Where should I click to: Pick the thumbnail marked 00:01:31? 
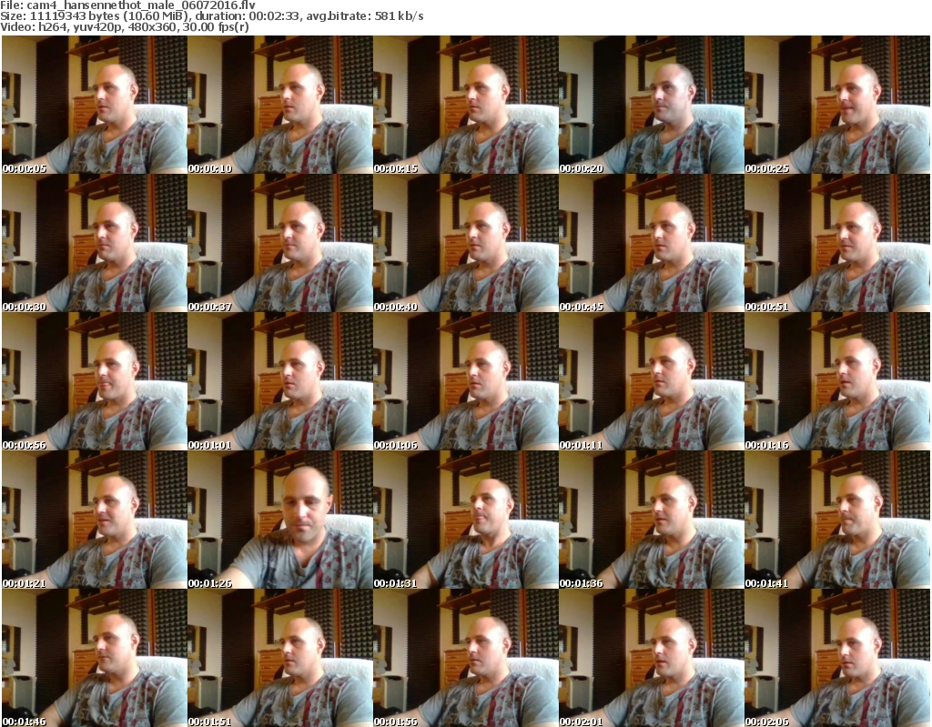465,520
